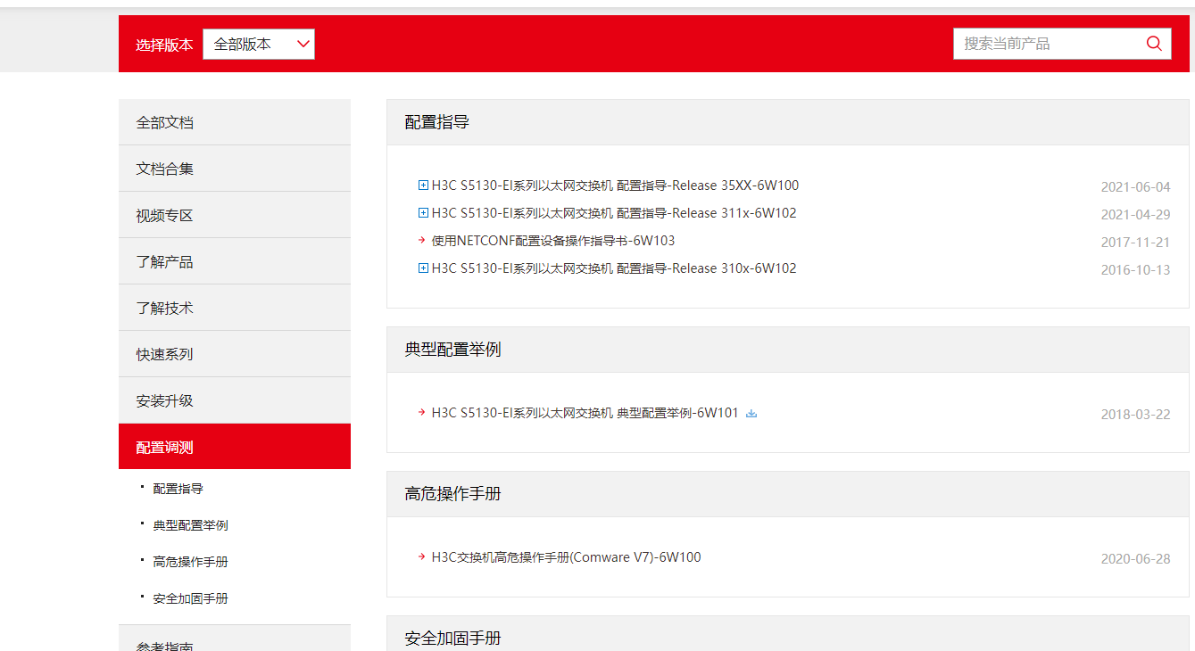
Task: Click the 2021-04-29 date text
Action: 1135,215
